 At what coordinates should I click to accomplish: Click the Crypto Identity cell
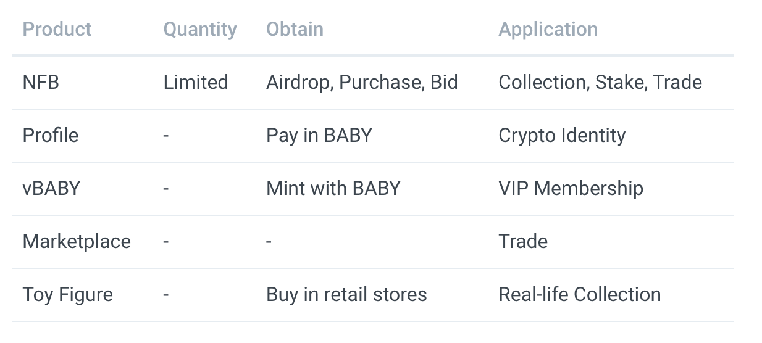tap(562, 135)
